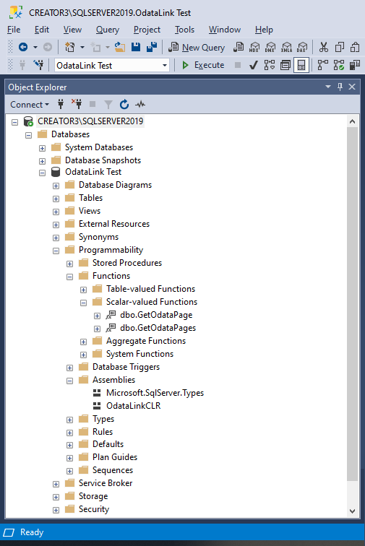Screen dimensions: 365x546
Task: Click the Activity Monitor pulse icon
Action: click(140, 104)
